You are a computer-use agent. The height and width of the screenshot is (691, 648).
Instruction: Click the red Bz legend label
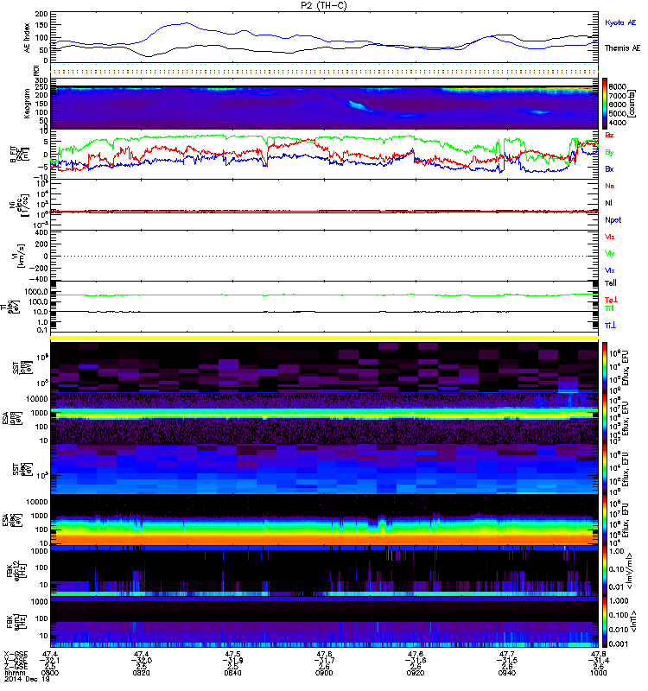(609, 135)
